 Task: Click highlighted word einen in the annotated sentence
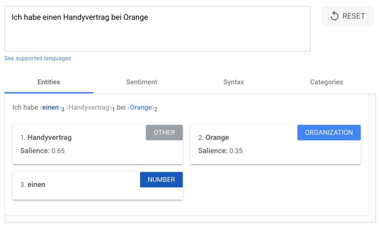50,108
